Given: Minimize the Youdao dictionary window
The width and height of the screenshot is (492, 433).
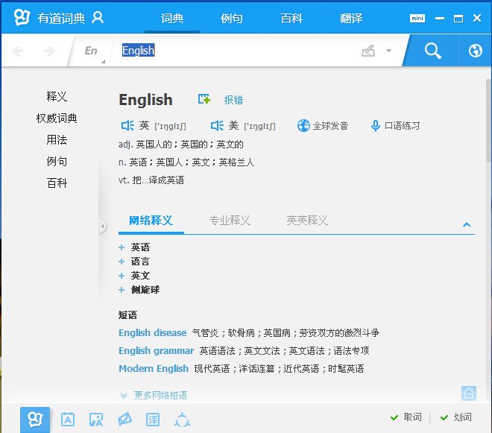Looking at the screenshot, I should point(440,19).
